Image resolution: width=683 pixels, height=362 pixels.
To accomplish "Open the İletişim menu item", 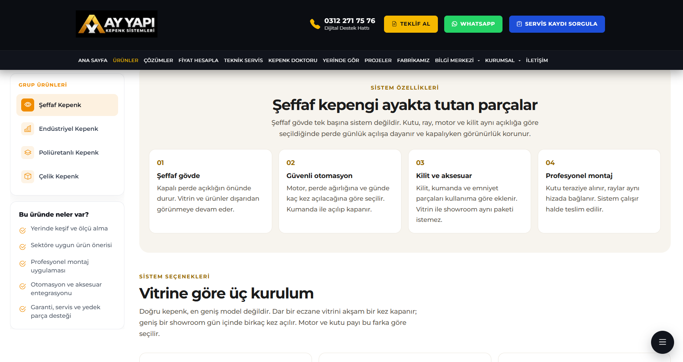I will (537, 60).
